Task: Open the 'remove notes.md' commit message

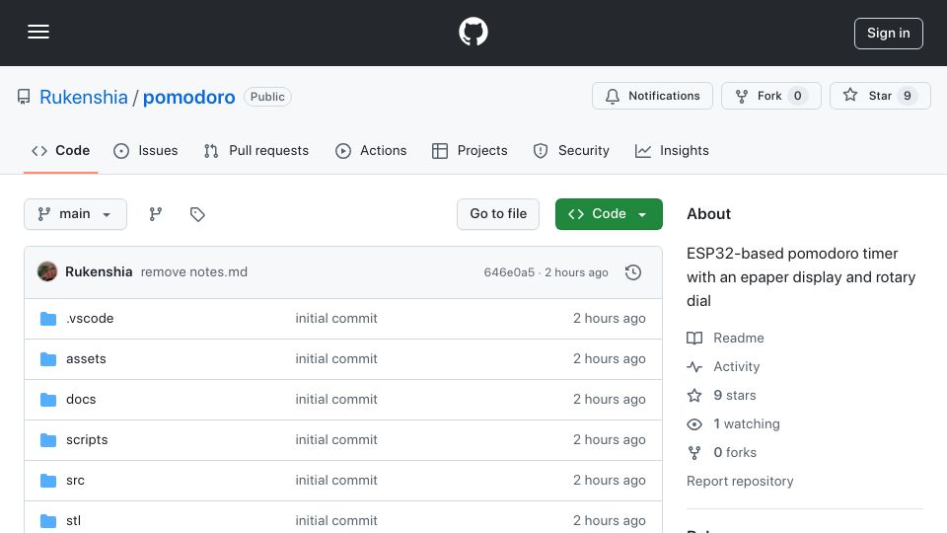Action: (x=194, y=272)
